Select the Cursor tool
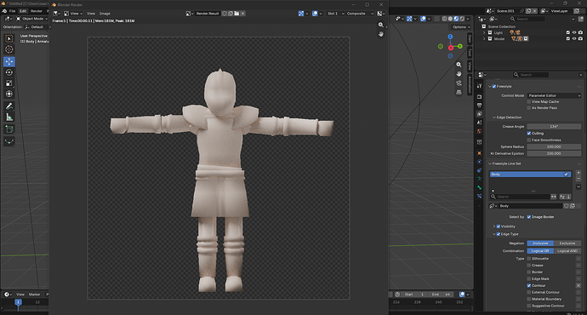The image size is (587, 315). coord(9,49)
